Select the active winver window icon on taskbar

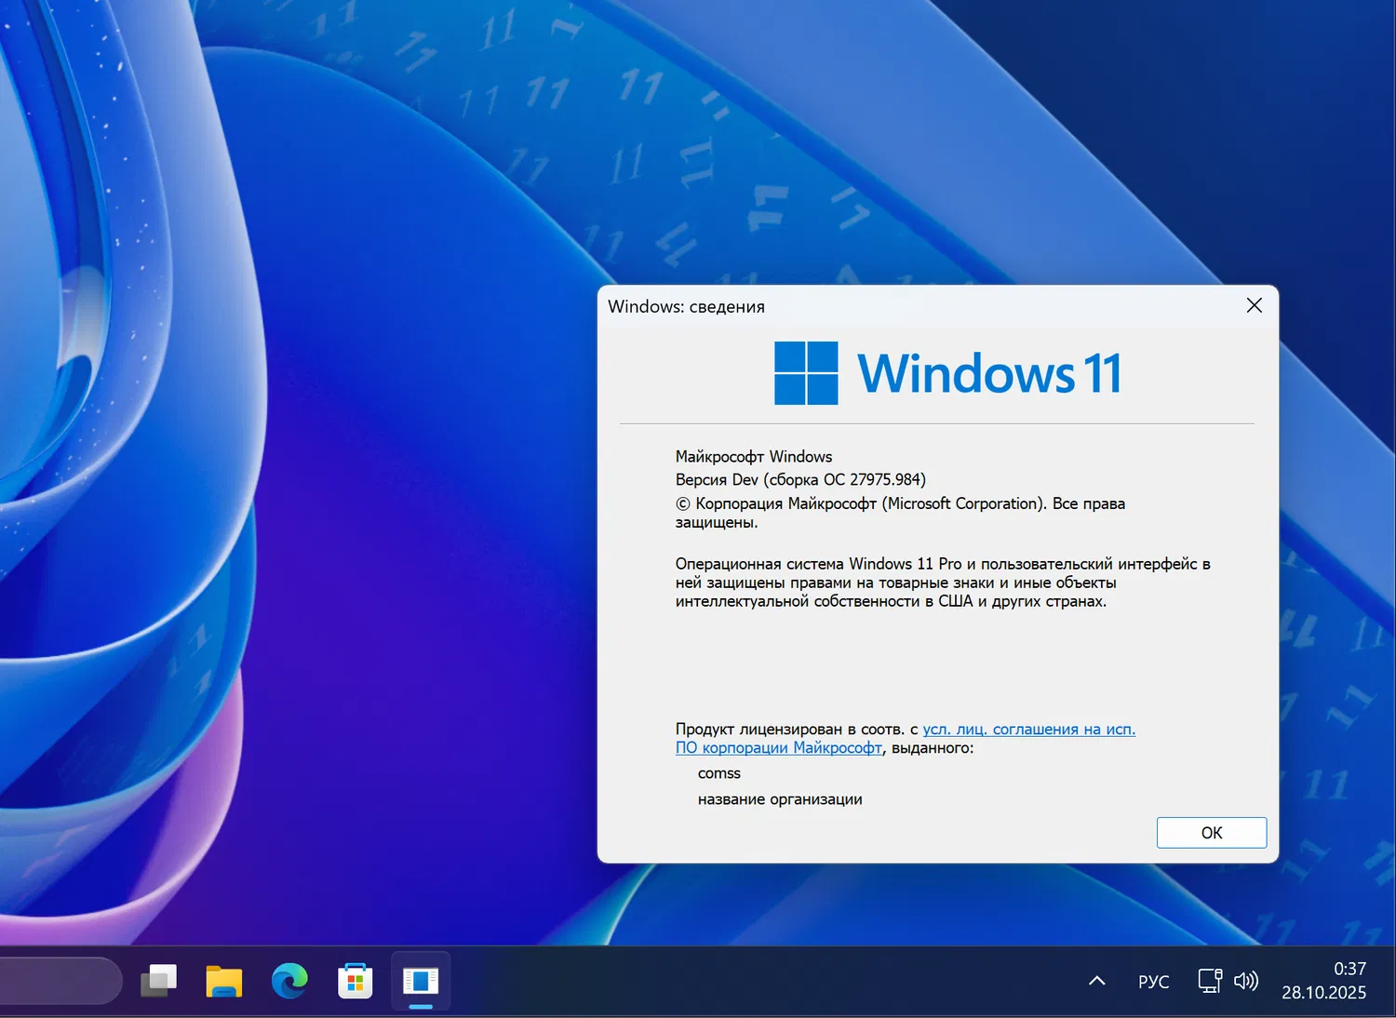pos(421,981)
